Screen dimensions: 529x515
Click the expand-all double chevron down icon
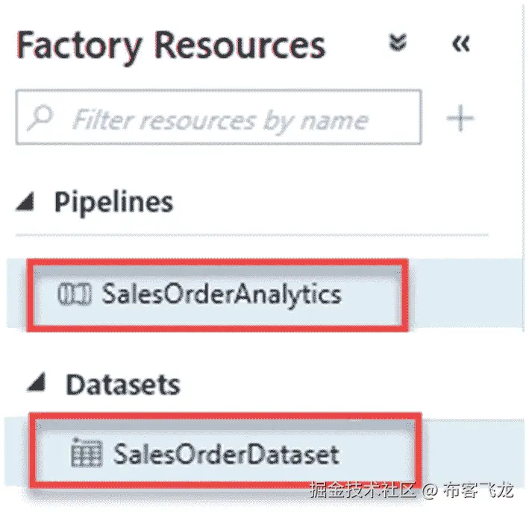tap(398, 42)
